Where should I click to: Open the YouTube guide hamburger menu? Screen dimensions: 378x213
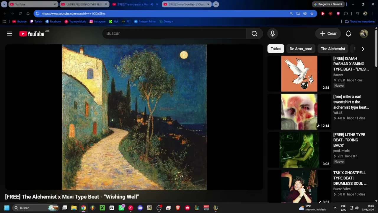pyautogui.click(x=9, y=34)
